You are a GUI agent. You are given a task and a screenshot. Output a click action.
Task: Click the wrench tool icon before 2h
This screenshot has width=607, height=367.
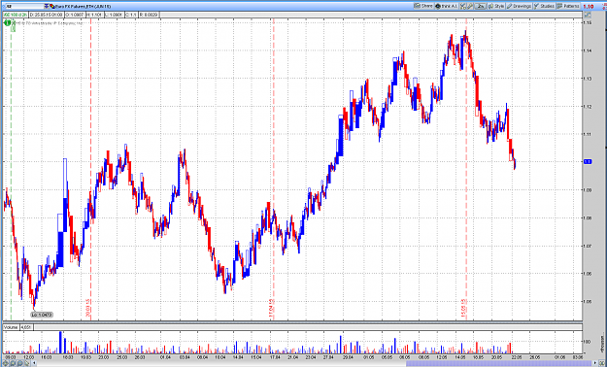pos(470,6)
